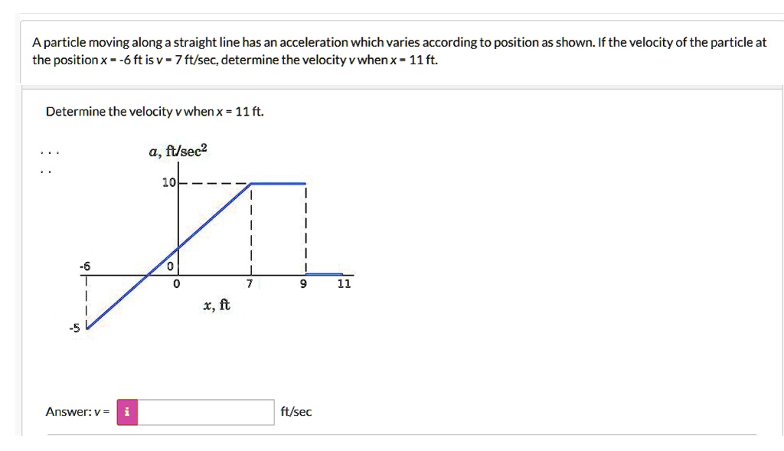
Task: Click the '-5' label below the graph
Action: coord(74,328)
